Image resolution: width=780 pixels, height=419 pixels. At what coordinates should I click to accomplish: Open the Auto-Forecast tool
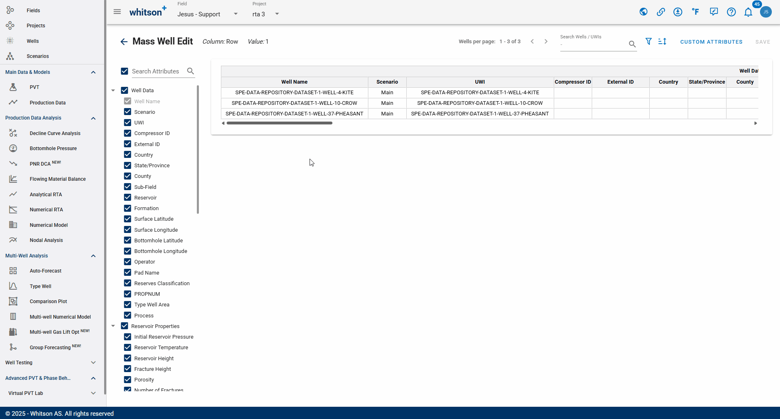(45, 270)
